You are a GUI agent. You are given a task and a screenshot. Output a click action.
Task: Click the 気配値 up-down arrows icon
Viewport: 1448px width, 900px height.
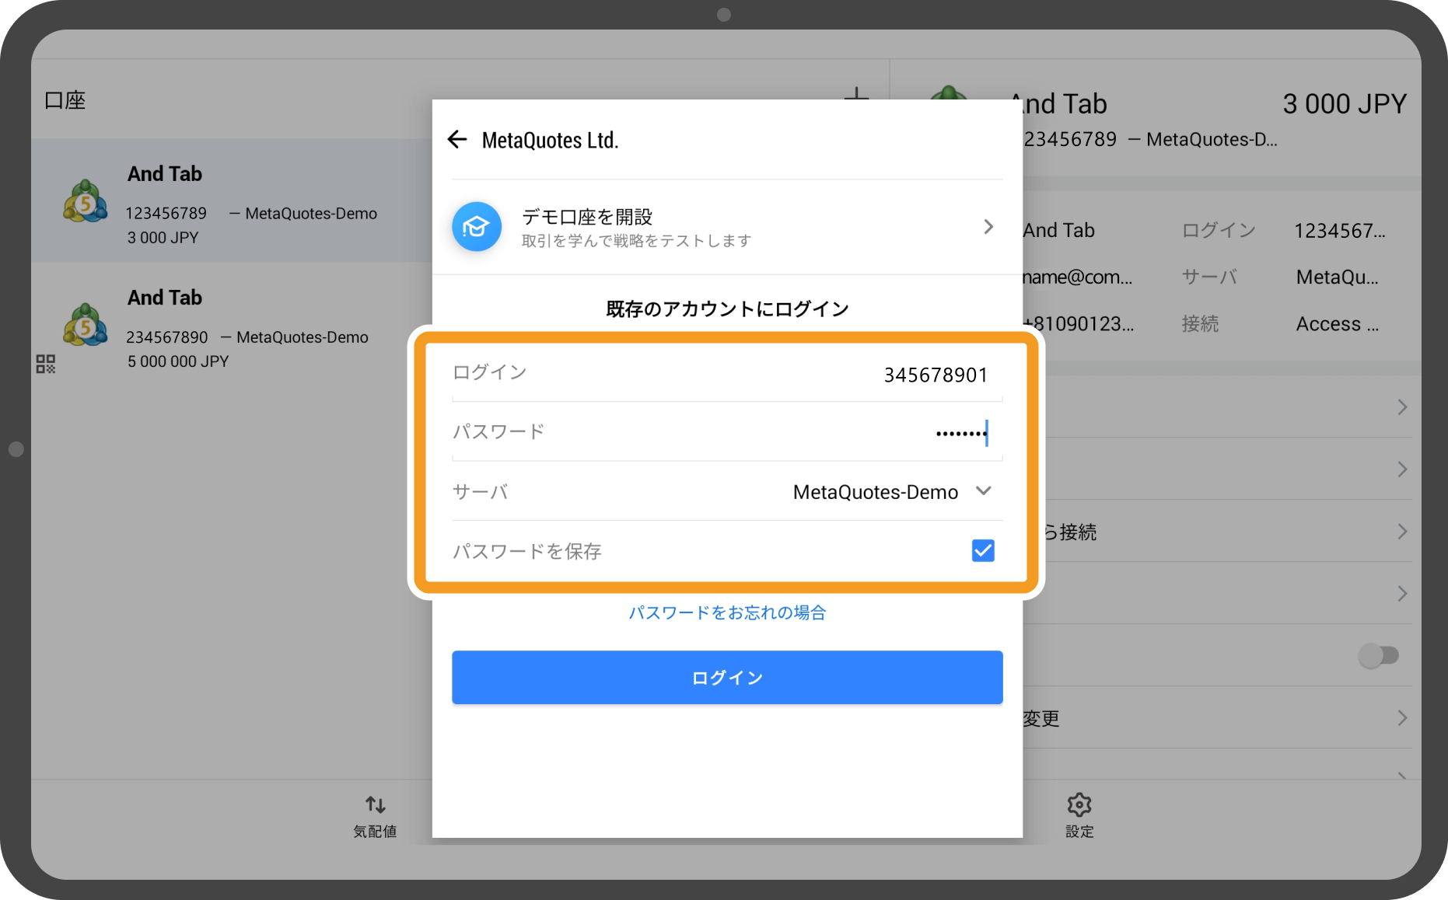(374, 805)
